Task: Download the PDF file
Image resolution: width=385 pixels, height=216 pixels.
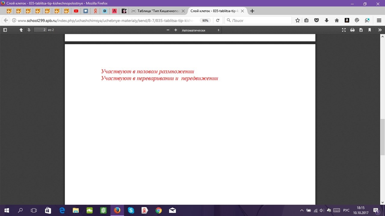Action: [x=361, y=30]
